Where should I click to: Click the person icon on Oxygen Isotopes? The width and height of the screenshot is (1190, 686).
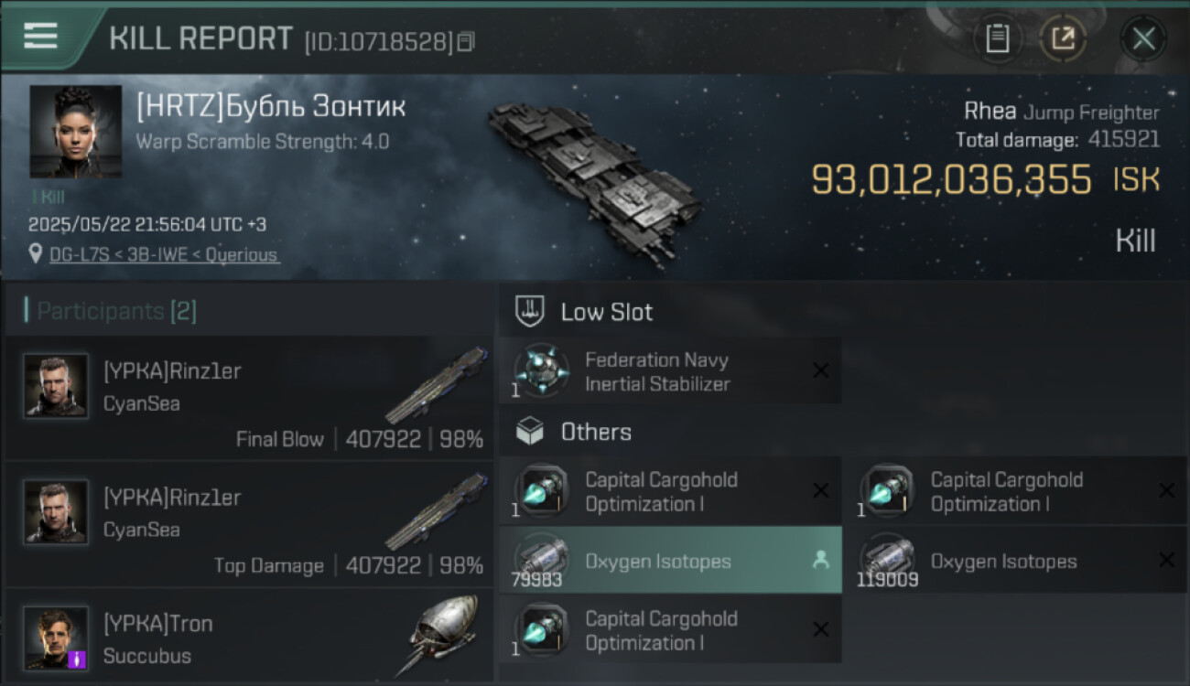(x=820, y=561)
